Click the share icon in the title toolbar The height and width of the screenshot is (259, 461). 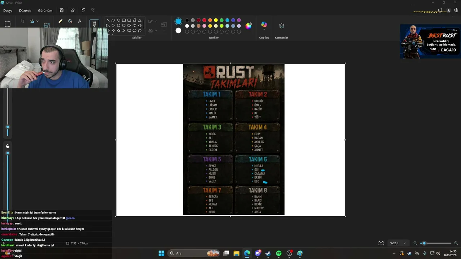[x=72, y=10]
